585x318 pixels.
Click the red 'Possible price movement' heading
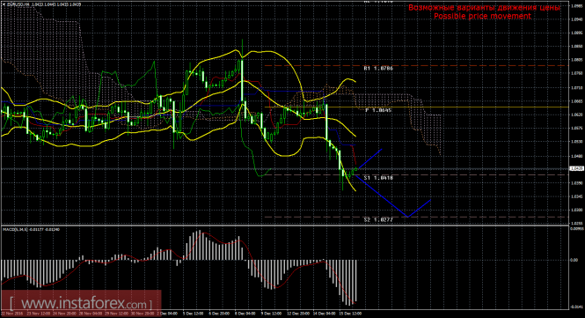click(482, 16)
